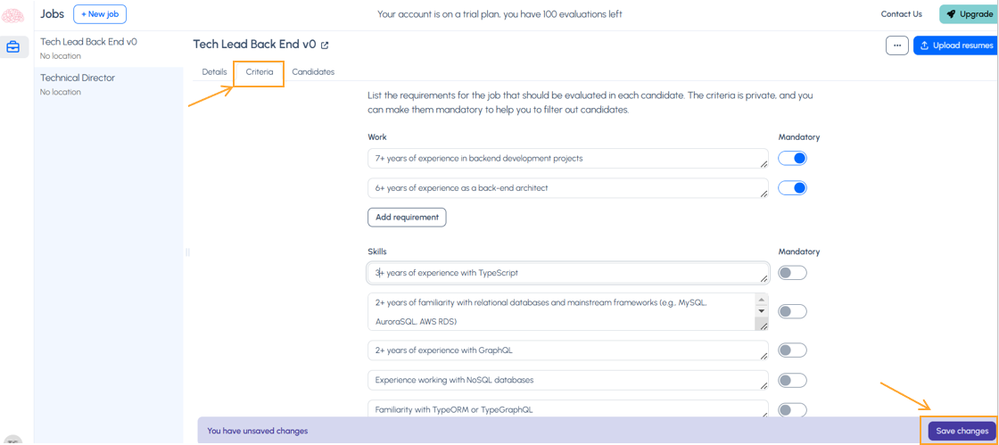Save changes using the purple button
The width and height of the screenshot is (999, 445).
pyautogui.click(x=962, y=431)
